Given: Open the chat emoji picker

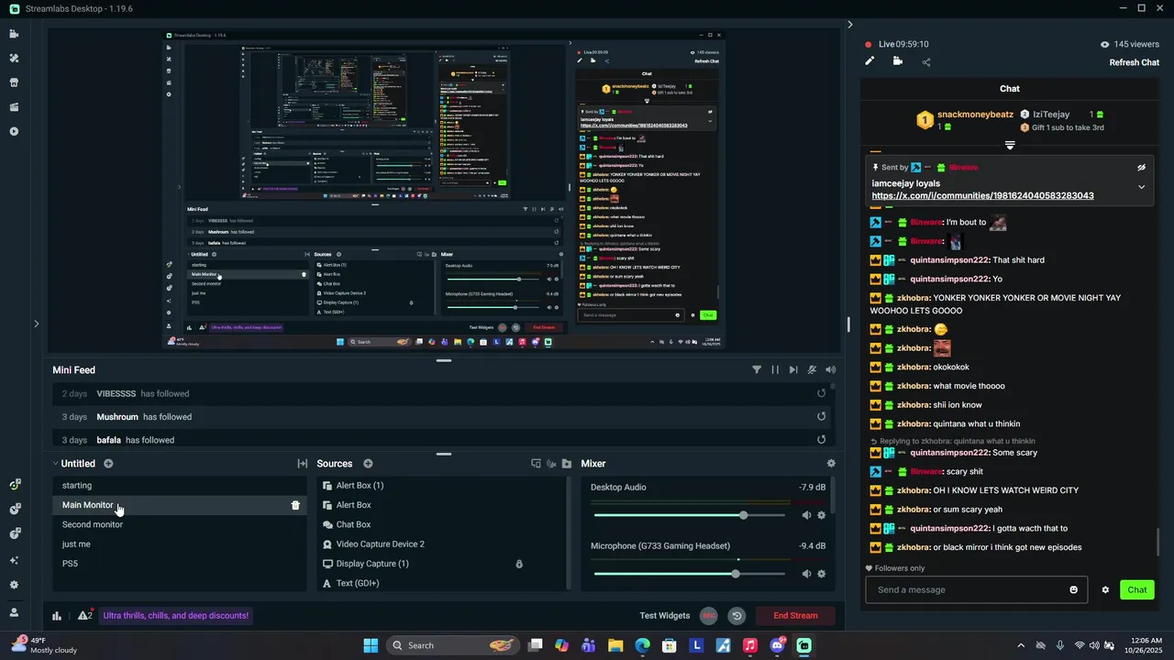Looking at the screenshot, I should (1074, 589).
